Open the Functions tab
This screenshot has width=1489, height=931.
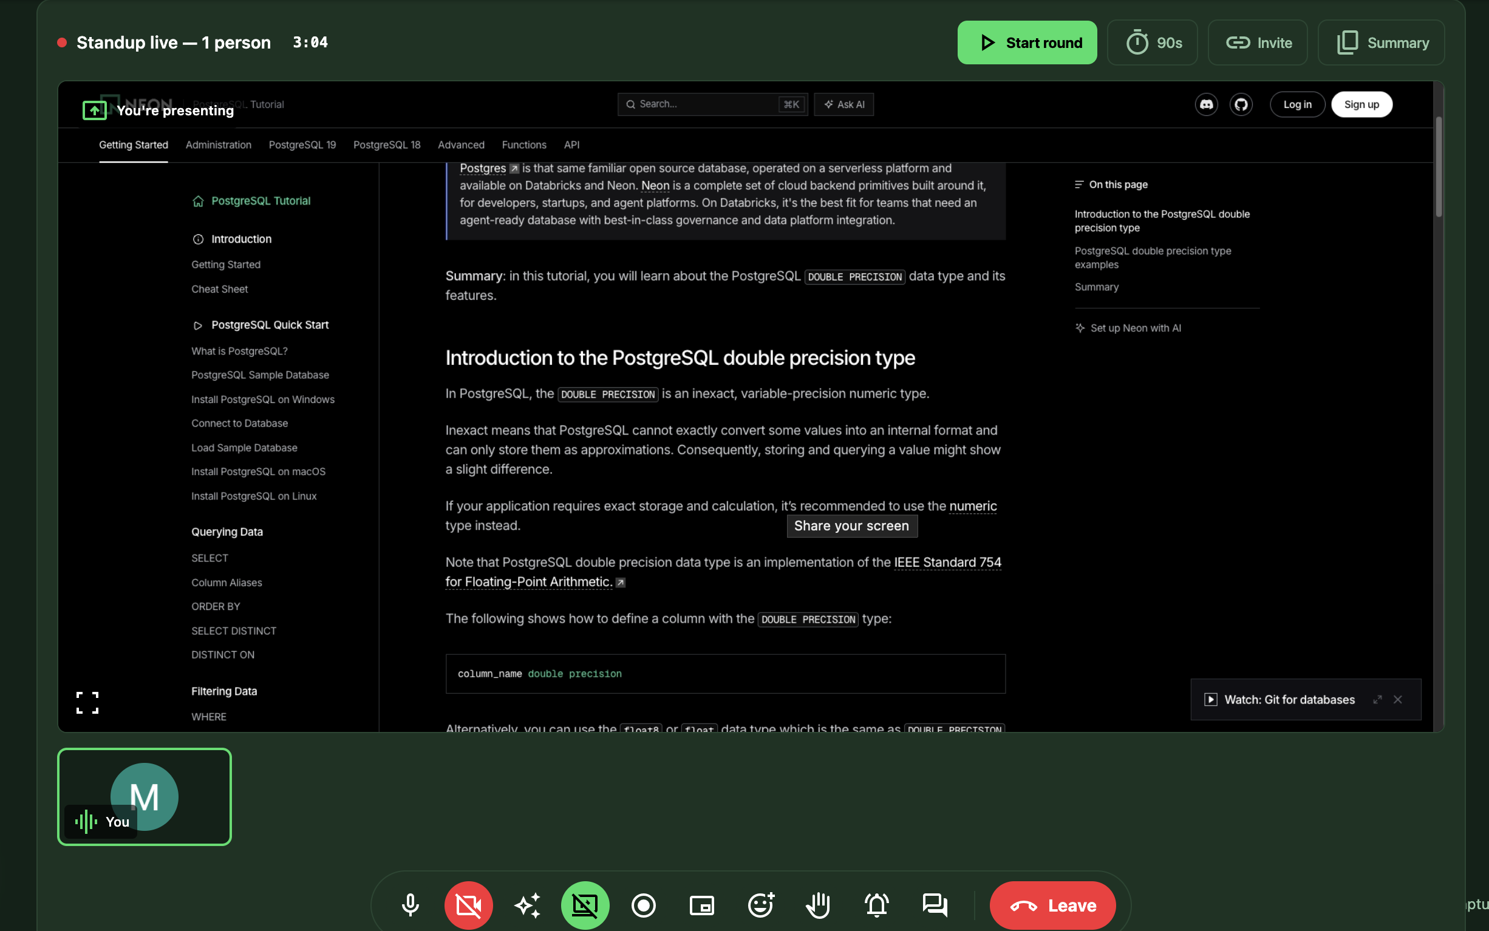[523, 144]
